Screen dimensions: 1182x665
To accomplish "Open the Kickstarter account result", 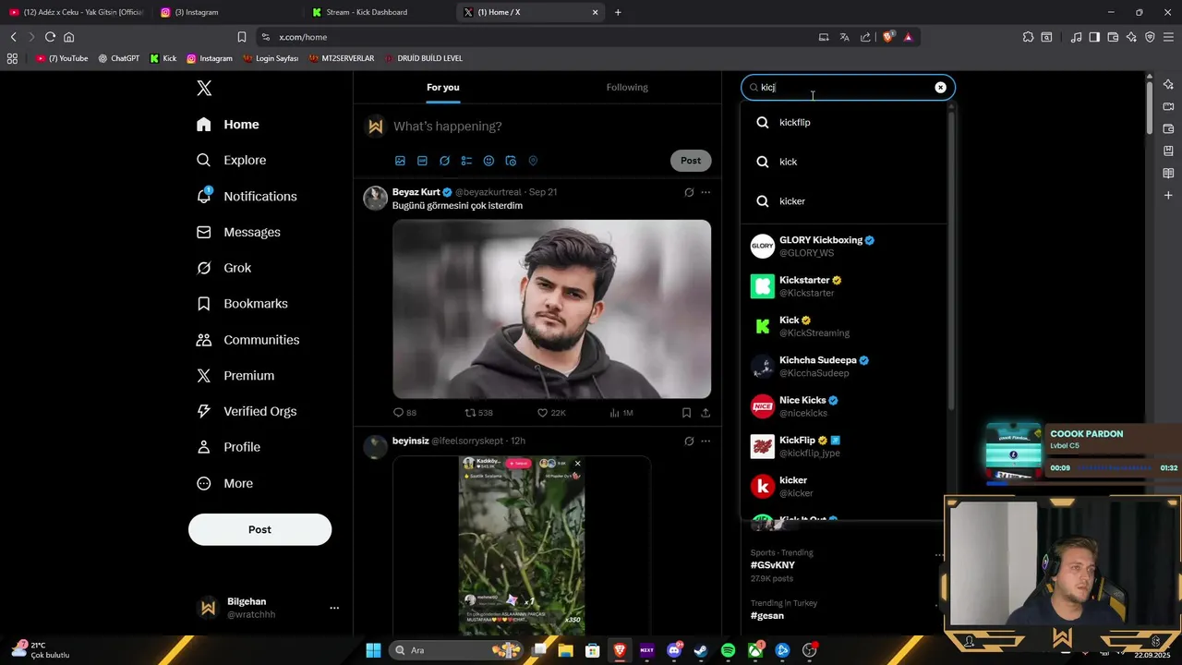I will 843,286.
